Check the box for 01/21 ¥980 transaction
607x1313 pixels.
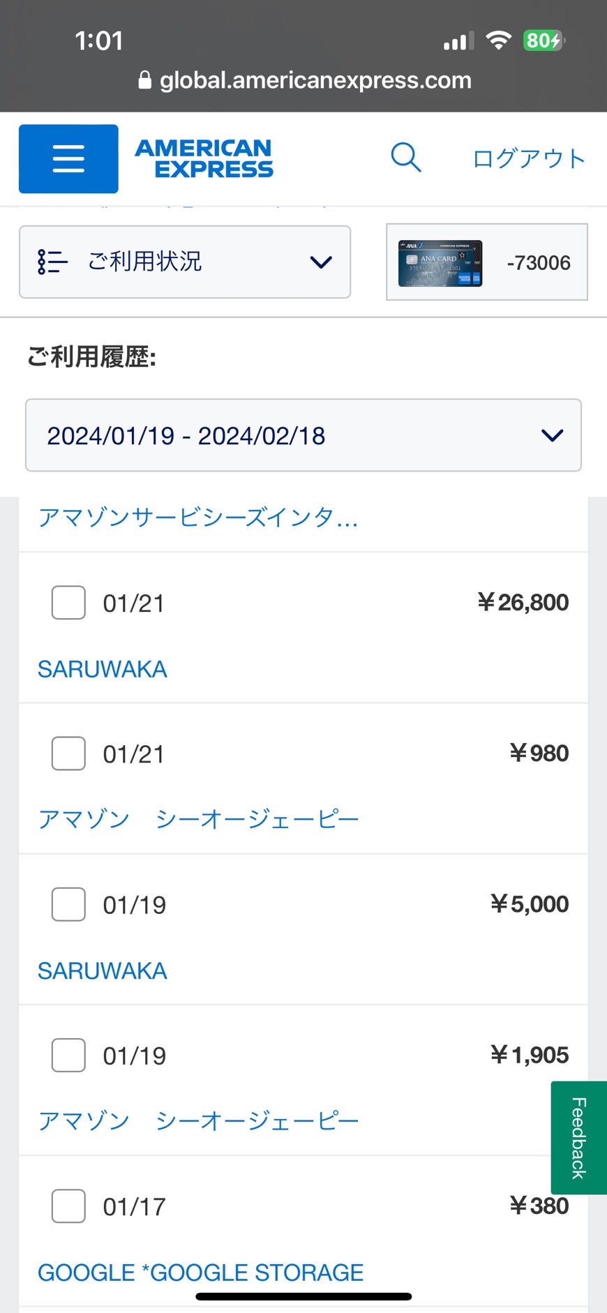68,753
